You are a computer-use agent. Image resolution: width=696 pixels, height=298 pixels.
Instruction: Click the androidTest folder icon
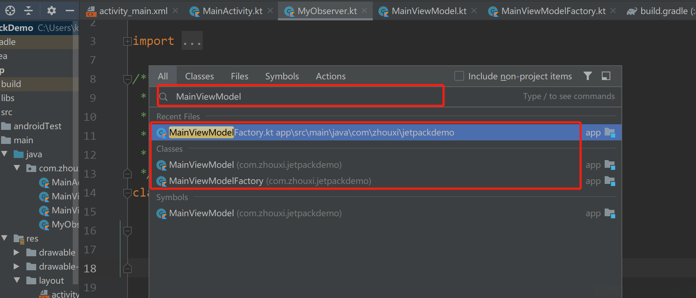click(6, 126)
